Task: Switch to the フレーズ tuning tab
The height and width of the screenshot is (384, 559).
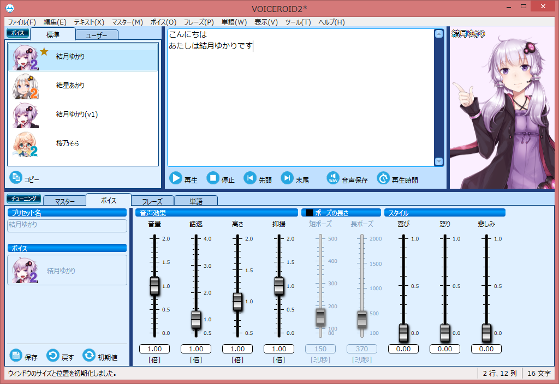Action: (x=152, y=201)
